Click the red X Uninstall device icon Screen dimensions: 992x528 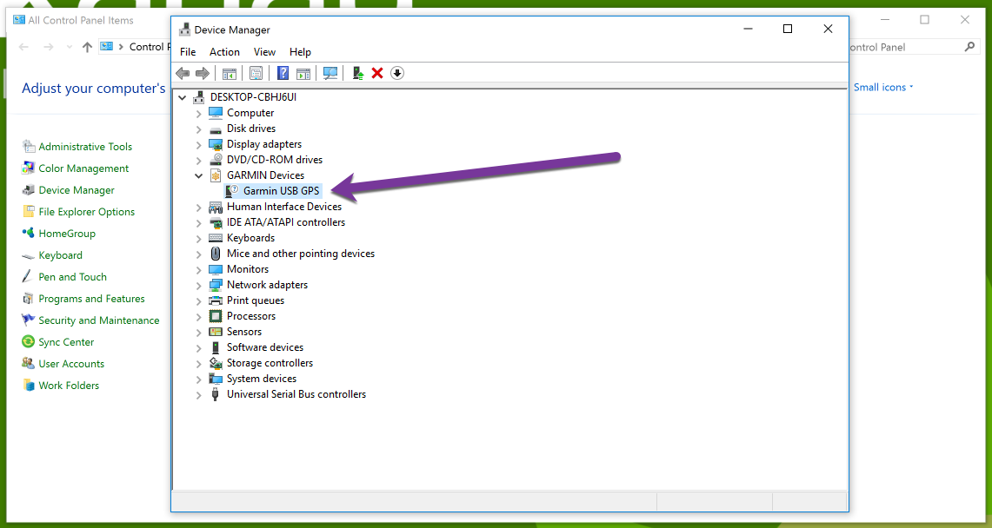tap(377, 73)
